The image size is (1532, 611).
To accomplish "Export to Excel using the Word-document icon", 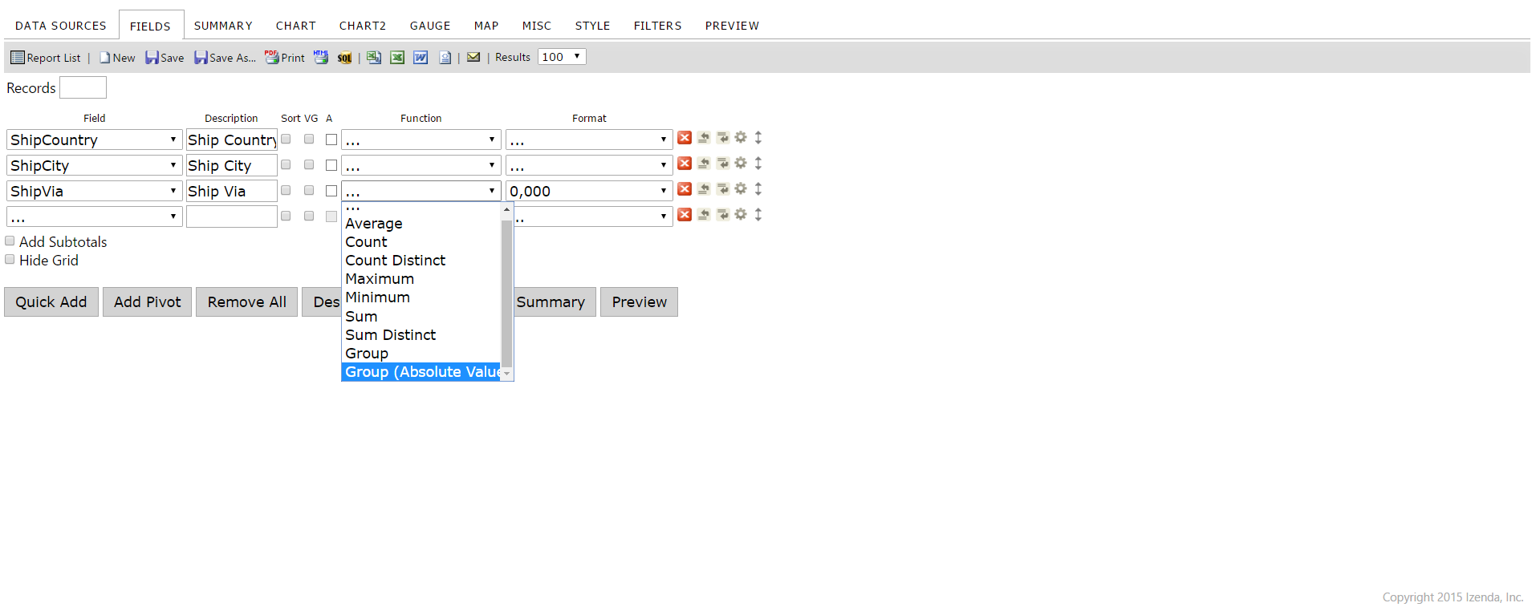I will pyautogui.click(x=421, y=58).
